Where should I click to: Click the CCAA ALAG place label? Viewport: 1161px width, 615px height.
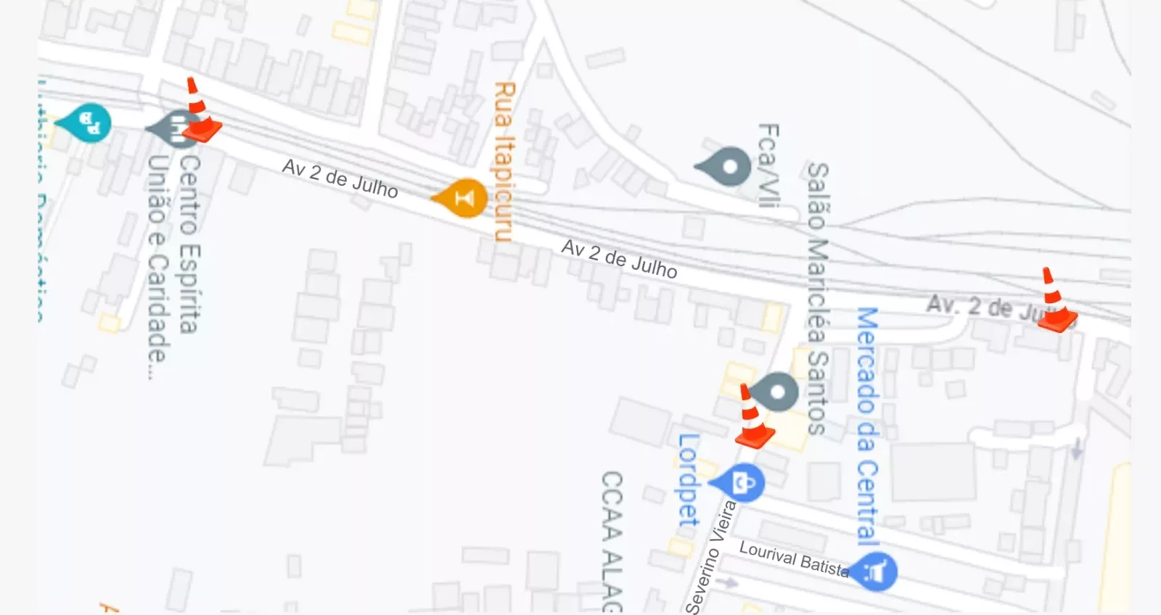click(612, 541)
